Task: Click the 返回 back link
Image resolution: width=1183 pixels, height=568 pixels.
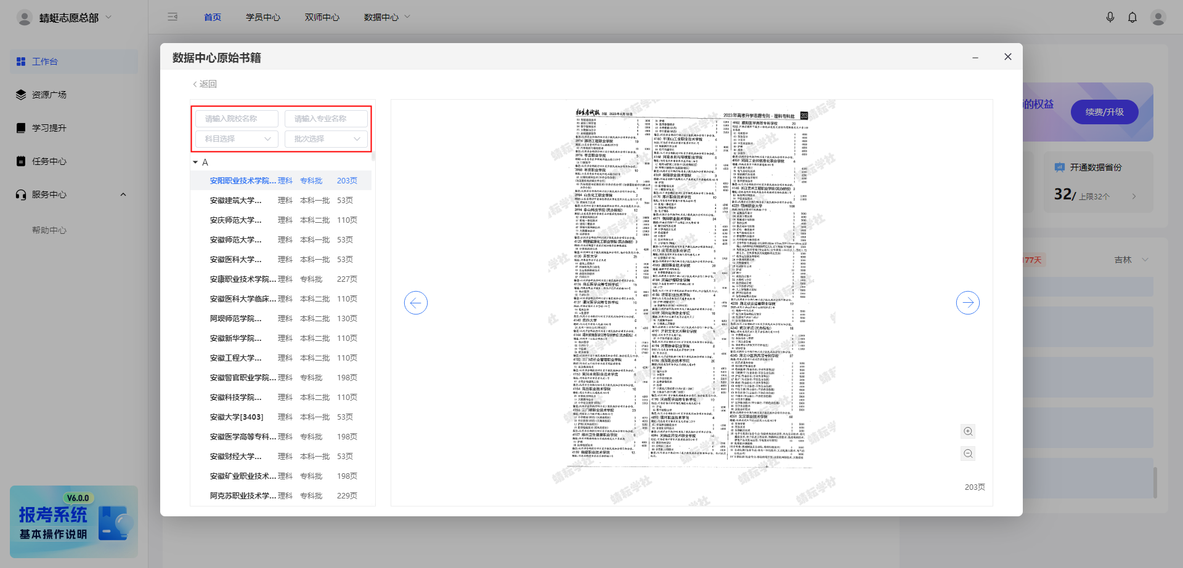Action: click(x=205, y=84)
